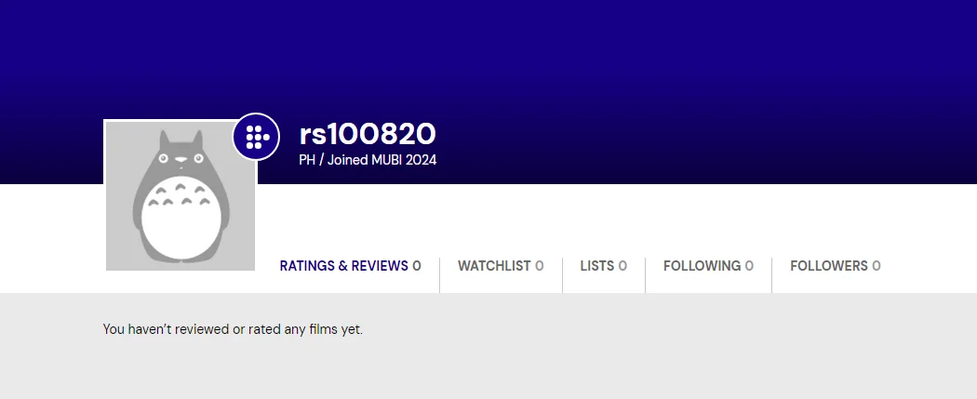The height and width of the screenshot is (399, 977).
Task: Open the Lists tab
Action: pos(603,266)
